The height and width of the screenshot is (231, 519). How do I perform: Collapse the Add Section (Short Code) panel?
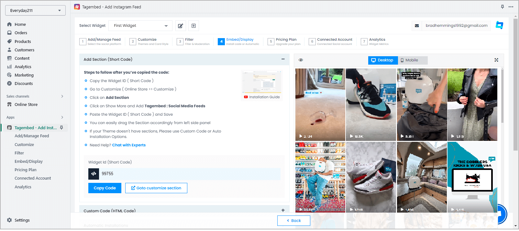[283, 59]
